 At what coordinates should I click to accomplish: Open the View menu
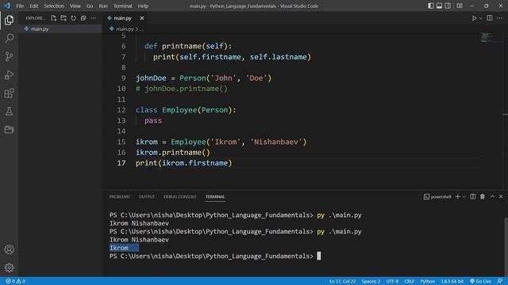[75, 6]
